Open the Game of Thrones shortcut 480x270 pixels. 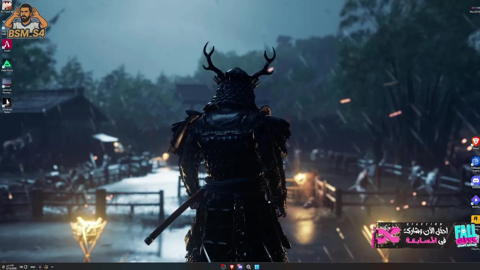click(x=7, y=86)
